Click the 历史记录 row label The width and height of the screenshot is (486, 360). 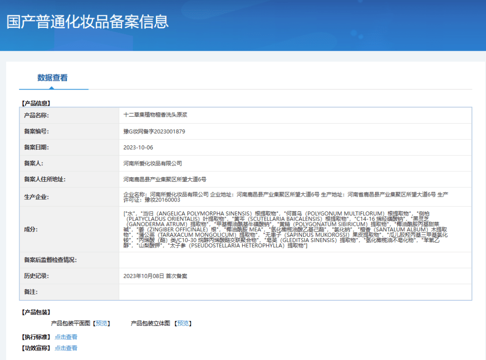click(x=36, y=276)
